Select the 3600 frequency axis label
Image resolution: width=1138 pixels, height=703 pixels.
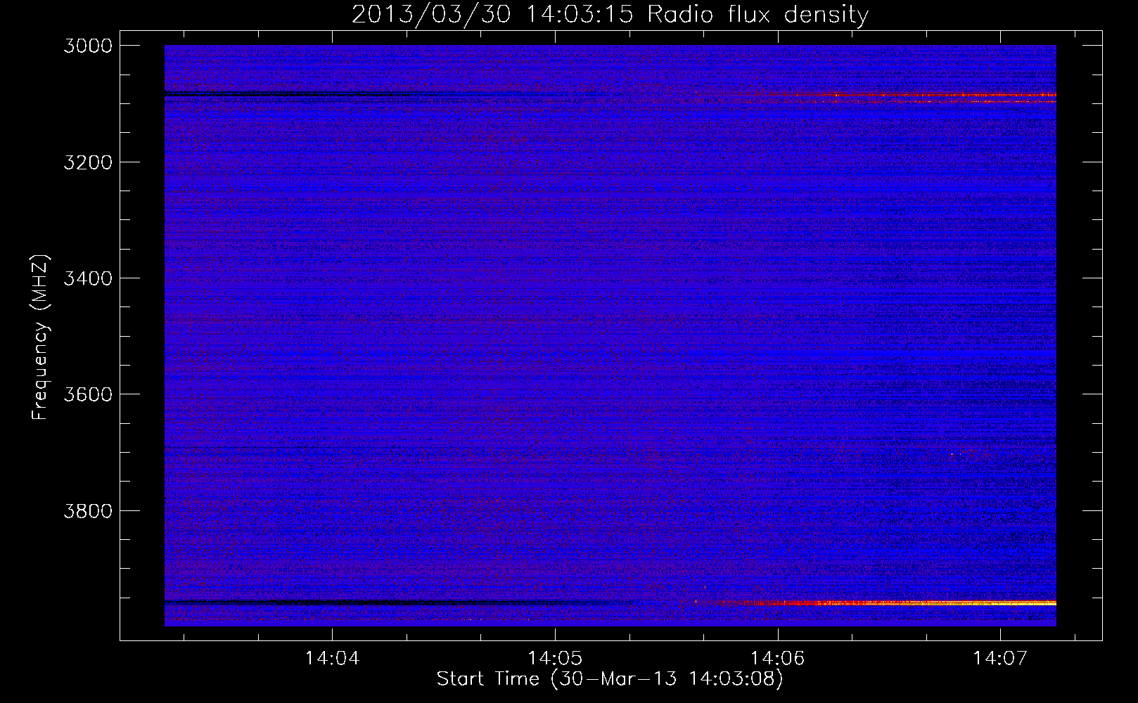(x=88, y=394)
